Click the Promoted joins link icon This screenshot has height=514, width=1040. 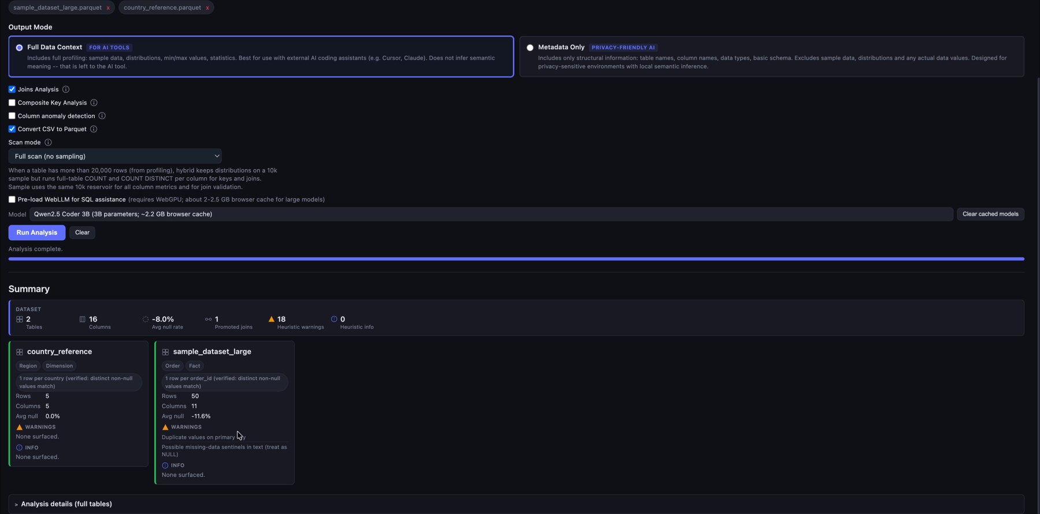point(209,319)
